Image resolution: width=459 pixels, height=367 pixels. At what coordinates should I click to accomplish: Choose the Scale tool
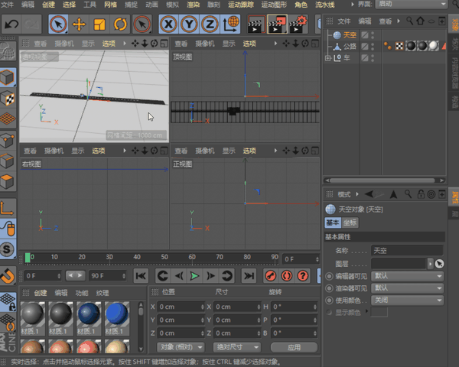coord(99,25)
